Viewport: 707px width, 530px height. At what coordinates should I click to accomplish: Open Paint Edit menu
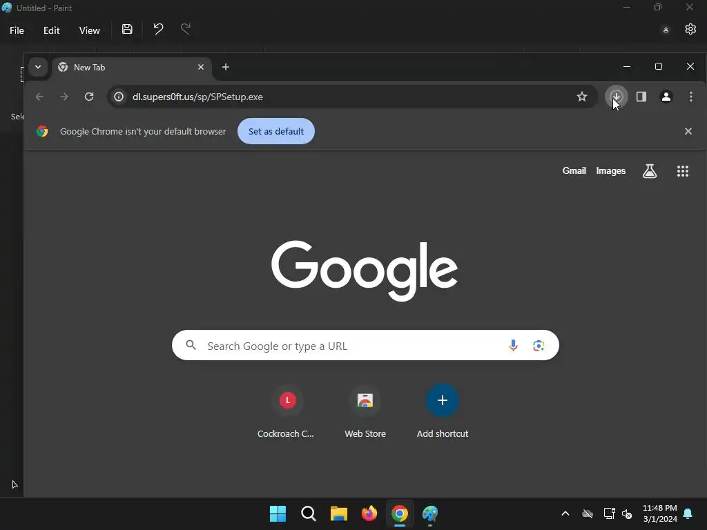pyautogui.click(x=51, y=30)
